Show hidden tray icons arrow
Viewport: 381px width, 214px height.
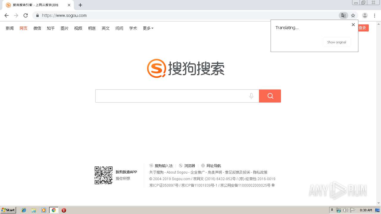332,210
